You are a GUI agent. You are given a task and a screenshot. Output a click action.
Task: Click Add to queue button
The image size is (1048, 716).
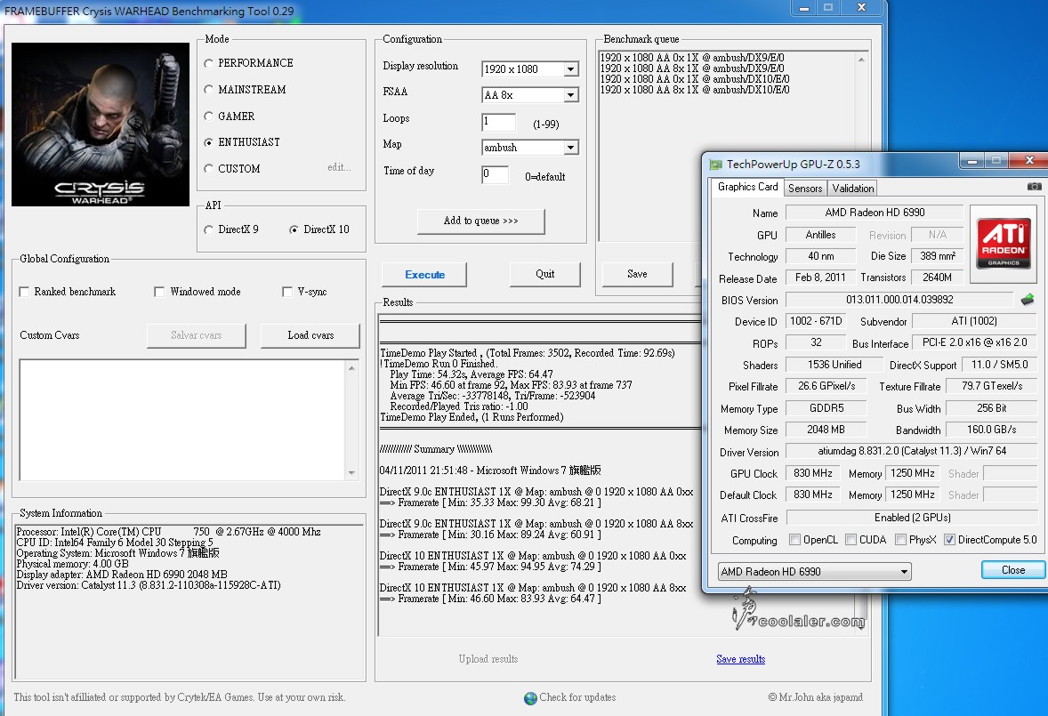point(480,221)
